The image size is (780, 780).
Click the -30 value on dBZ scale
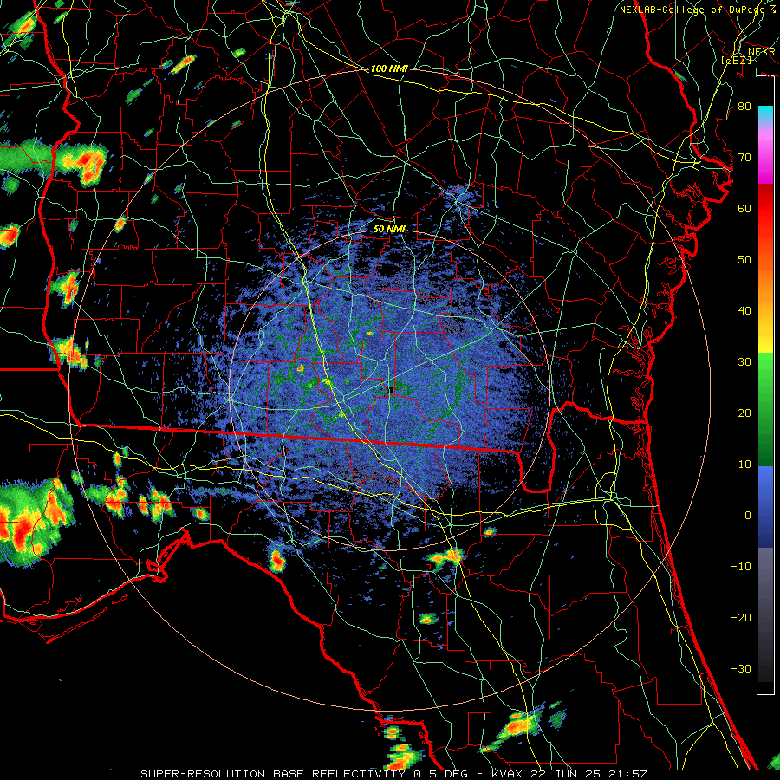tap(741, 668)
